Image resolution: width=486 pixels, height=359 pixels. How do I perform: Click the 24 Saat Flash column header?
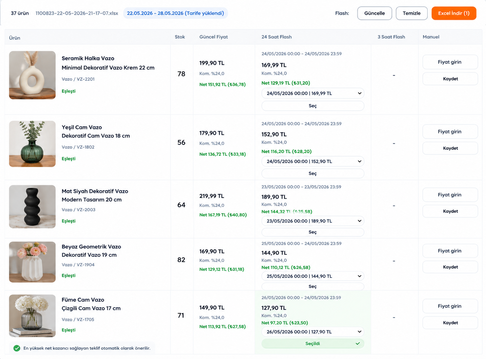pos(276,37)
